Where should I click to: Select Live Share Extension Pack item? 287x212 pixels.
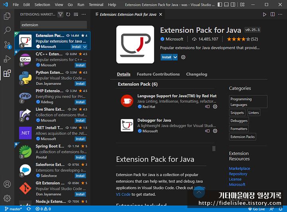point(53,115)
